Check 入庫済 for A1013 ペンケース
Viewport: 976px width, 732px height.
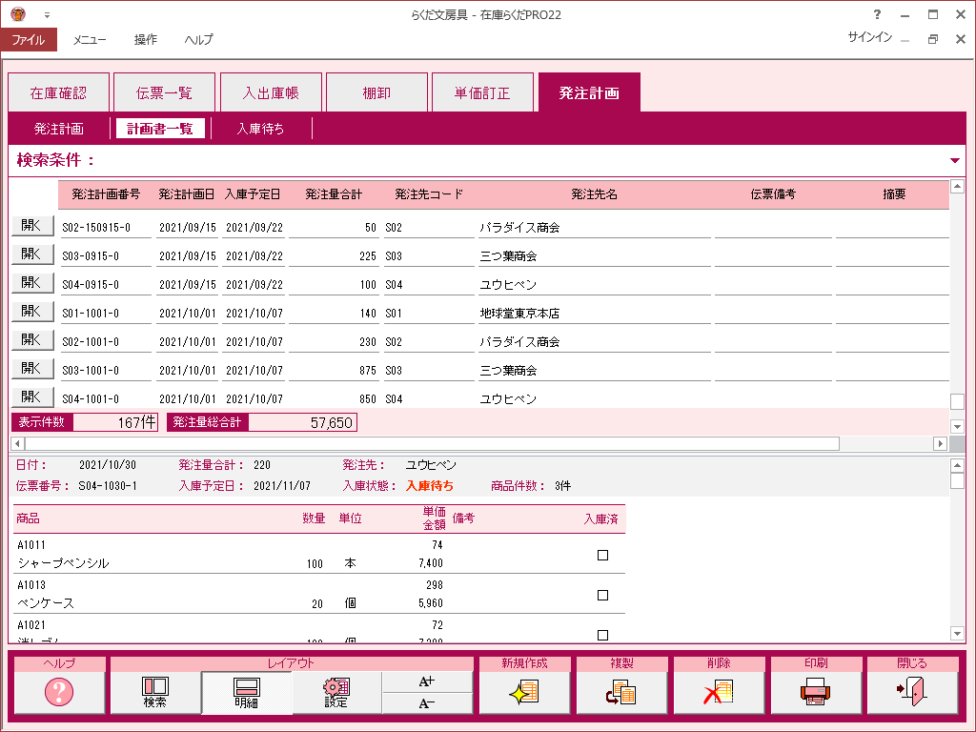point(602,595)
